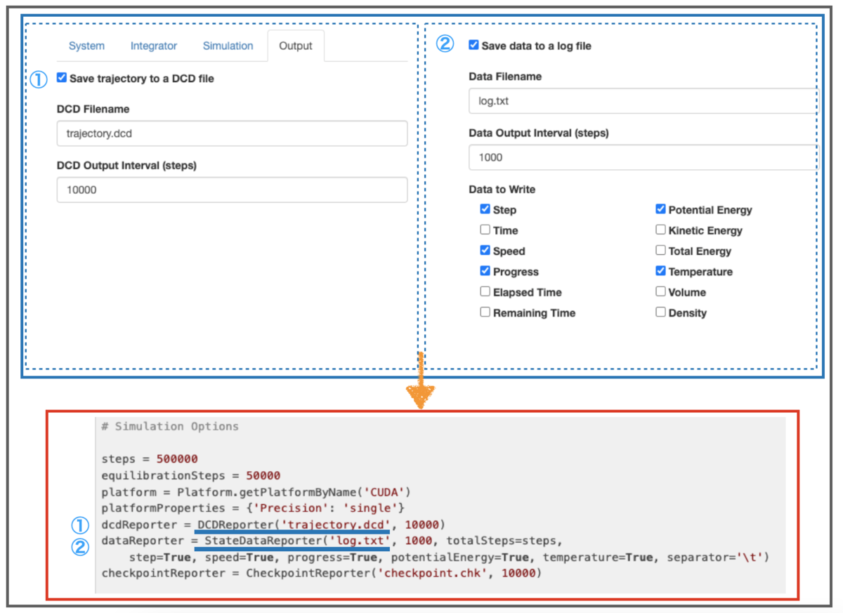Enable the Elapsed Time checkbox

click(x=485, y=291)
